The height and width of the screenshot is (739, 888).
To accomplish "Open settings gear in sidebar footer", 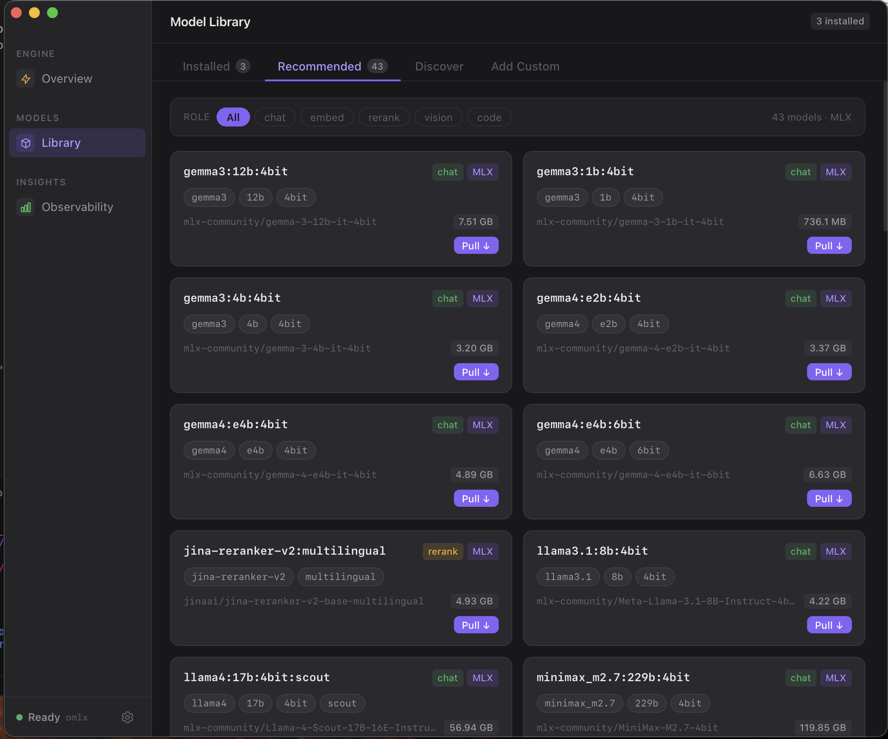I will pos(128,717).
